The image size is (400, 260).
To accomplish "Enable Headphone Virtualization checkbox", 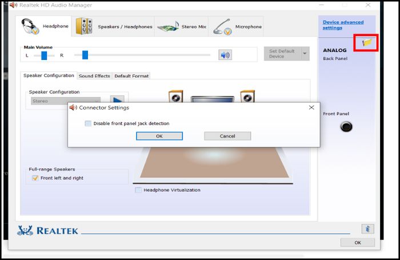I will [138, 190].
